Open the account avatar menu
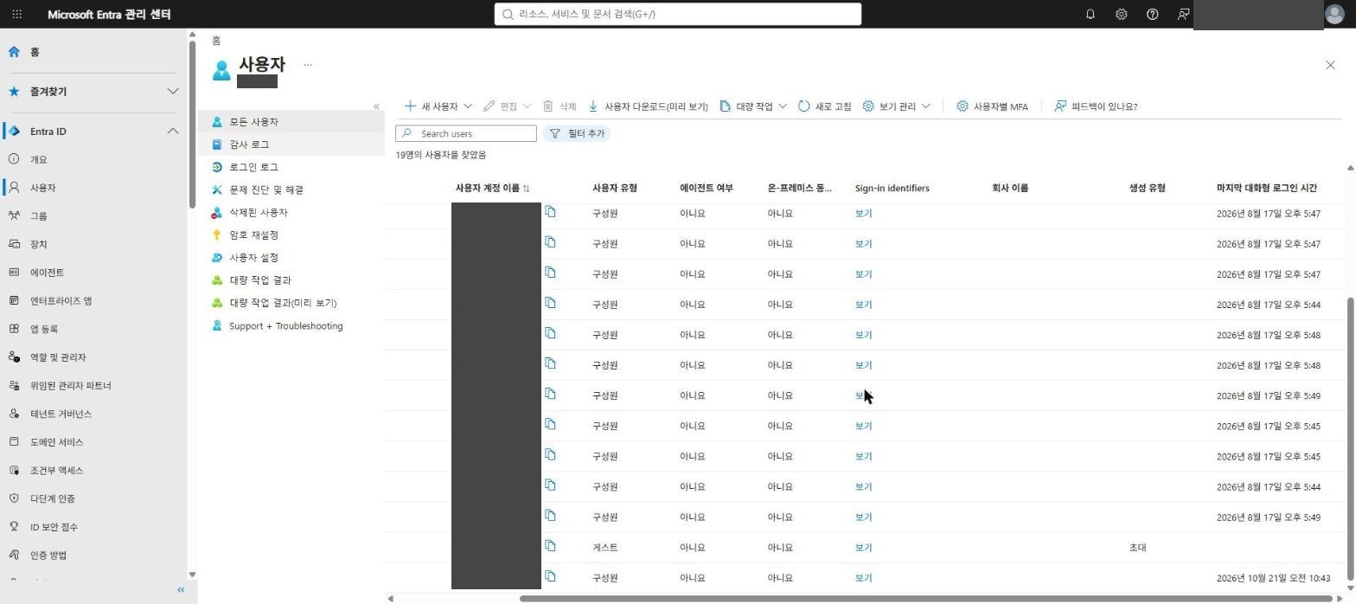1356x604 pixels. coord(1334,14)
